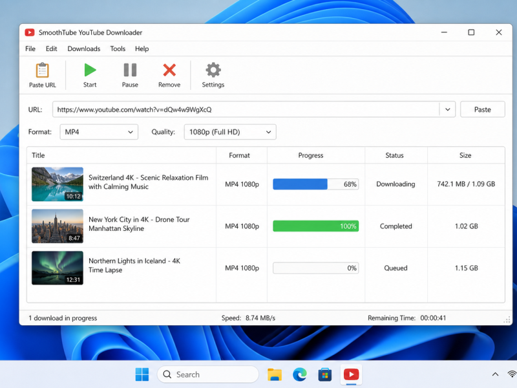The height and width of the screenshot is (388, 517).
Task: Select title 'Switzerland 4K - Scenic Relaxation Film'
Action: (149, 177)
